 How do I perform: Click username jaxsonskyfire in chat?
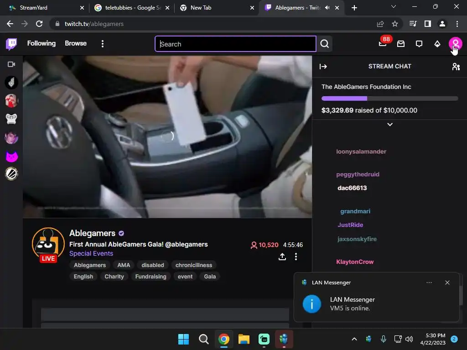click(x=357, y=239)
